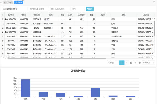The width and height of the screenshot is (157, 104).
Task: Select the 次品报表 tab
Action: coord(19,2)
